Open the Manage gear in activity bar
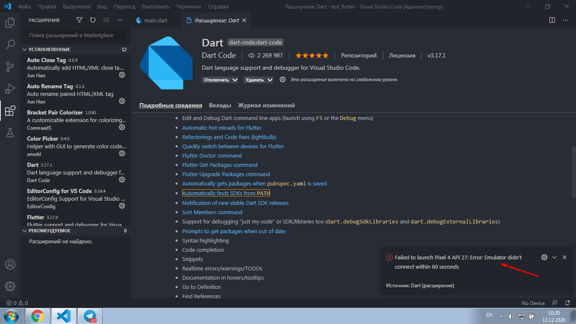This screenshot has width=576, height=324. [x=10, y=286]
